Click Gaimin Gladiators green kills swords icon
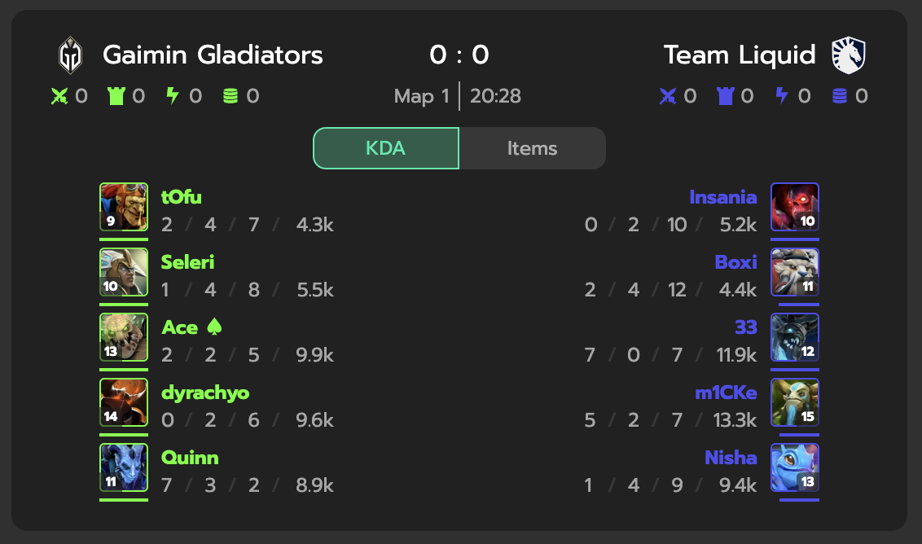 point(59,96)
